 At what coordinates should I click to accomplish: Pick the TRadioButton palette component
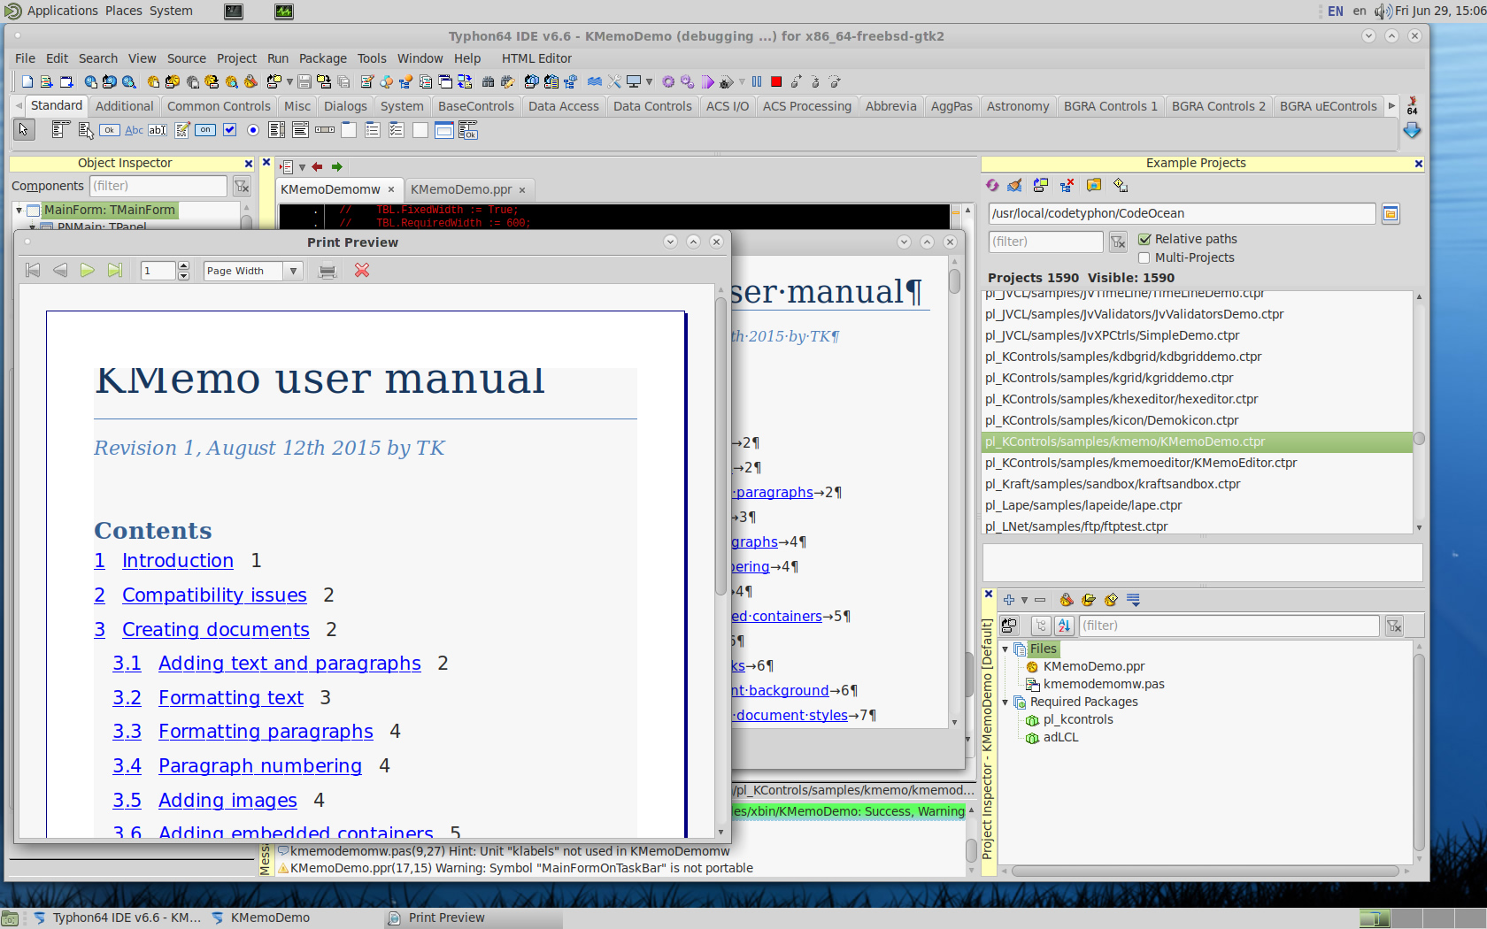(x=253, y=130)
